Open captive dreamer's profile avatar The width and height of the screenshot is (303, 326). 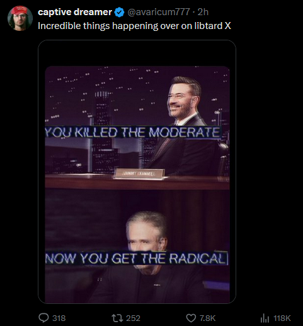tap(20, 18)
